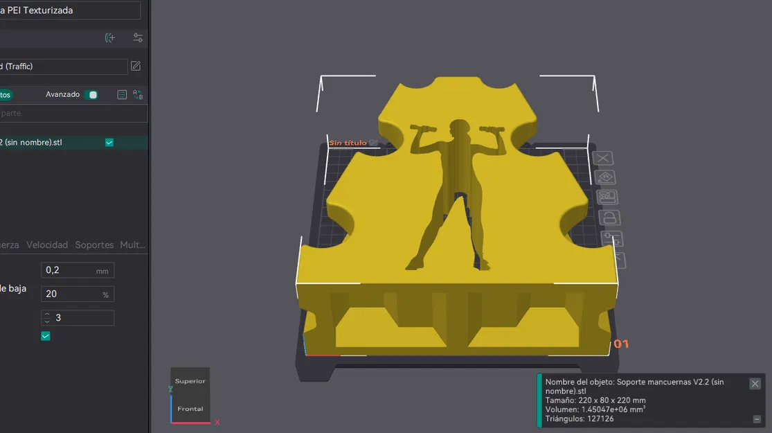
Task: Remove all objects from plate icon
Action: pos(602,158)
